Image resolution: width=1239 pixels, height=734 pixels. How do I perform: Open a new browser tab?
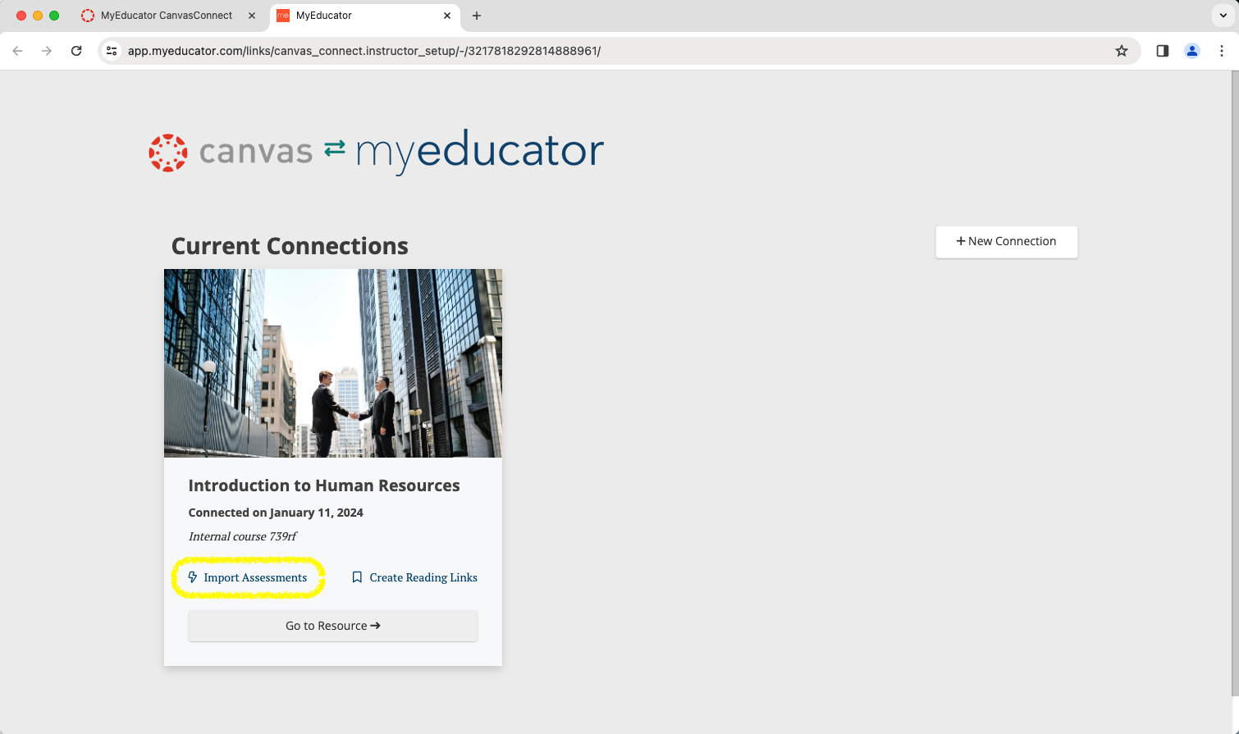tap(477, 16)
